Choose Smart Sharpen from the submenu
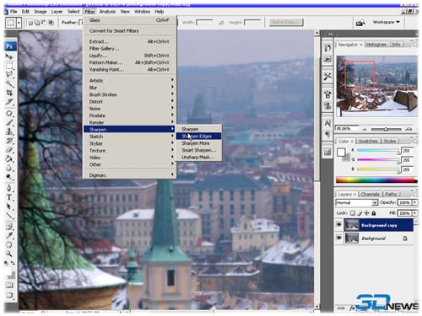 198,150
